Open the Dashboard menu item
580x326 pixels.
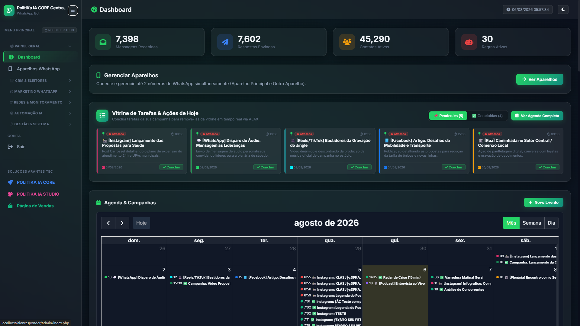tap(41, 57)
